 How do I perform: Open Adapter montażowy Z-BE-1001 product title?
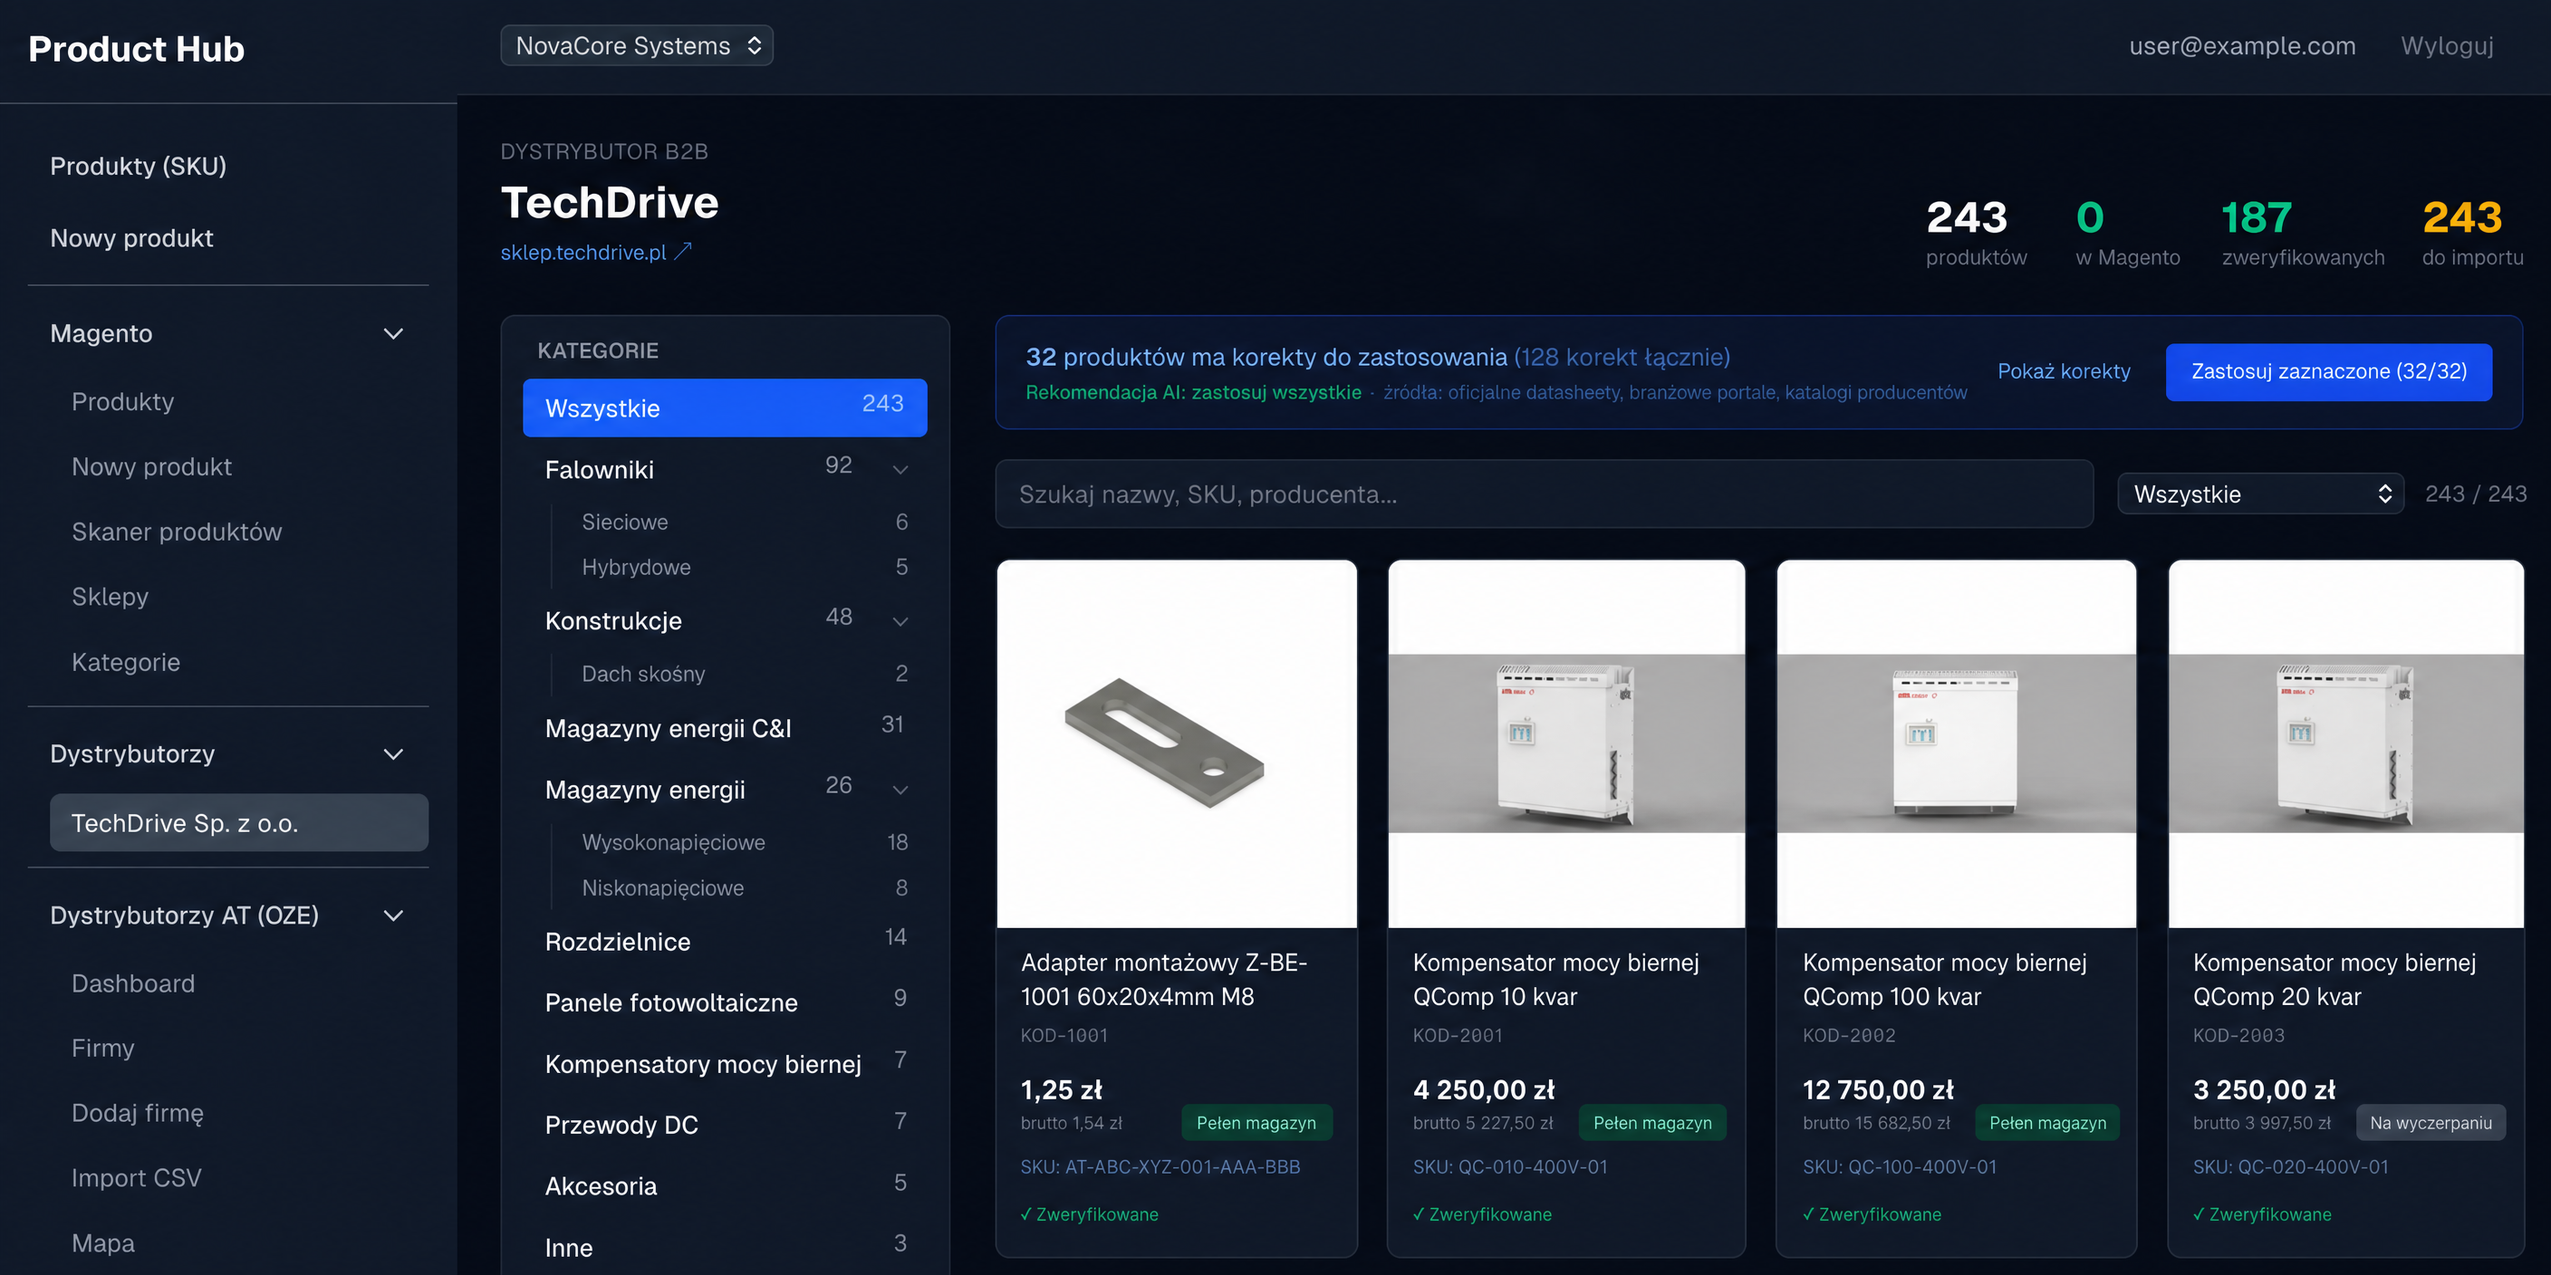pos(1163,980)
